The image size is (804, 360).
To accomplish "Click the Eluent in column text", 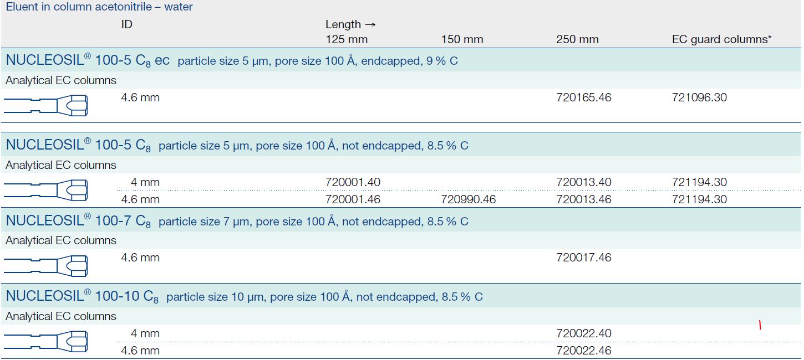I will tap(99, 7).
